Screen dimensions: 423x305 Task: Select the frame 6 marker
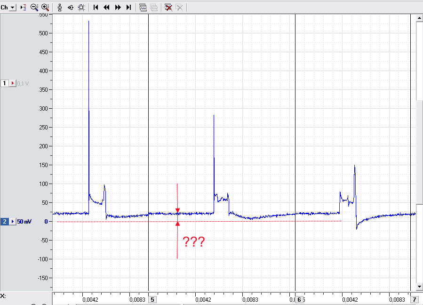pos(299,300)
